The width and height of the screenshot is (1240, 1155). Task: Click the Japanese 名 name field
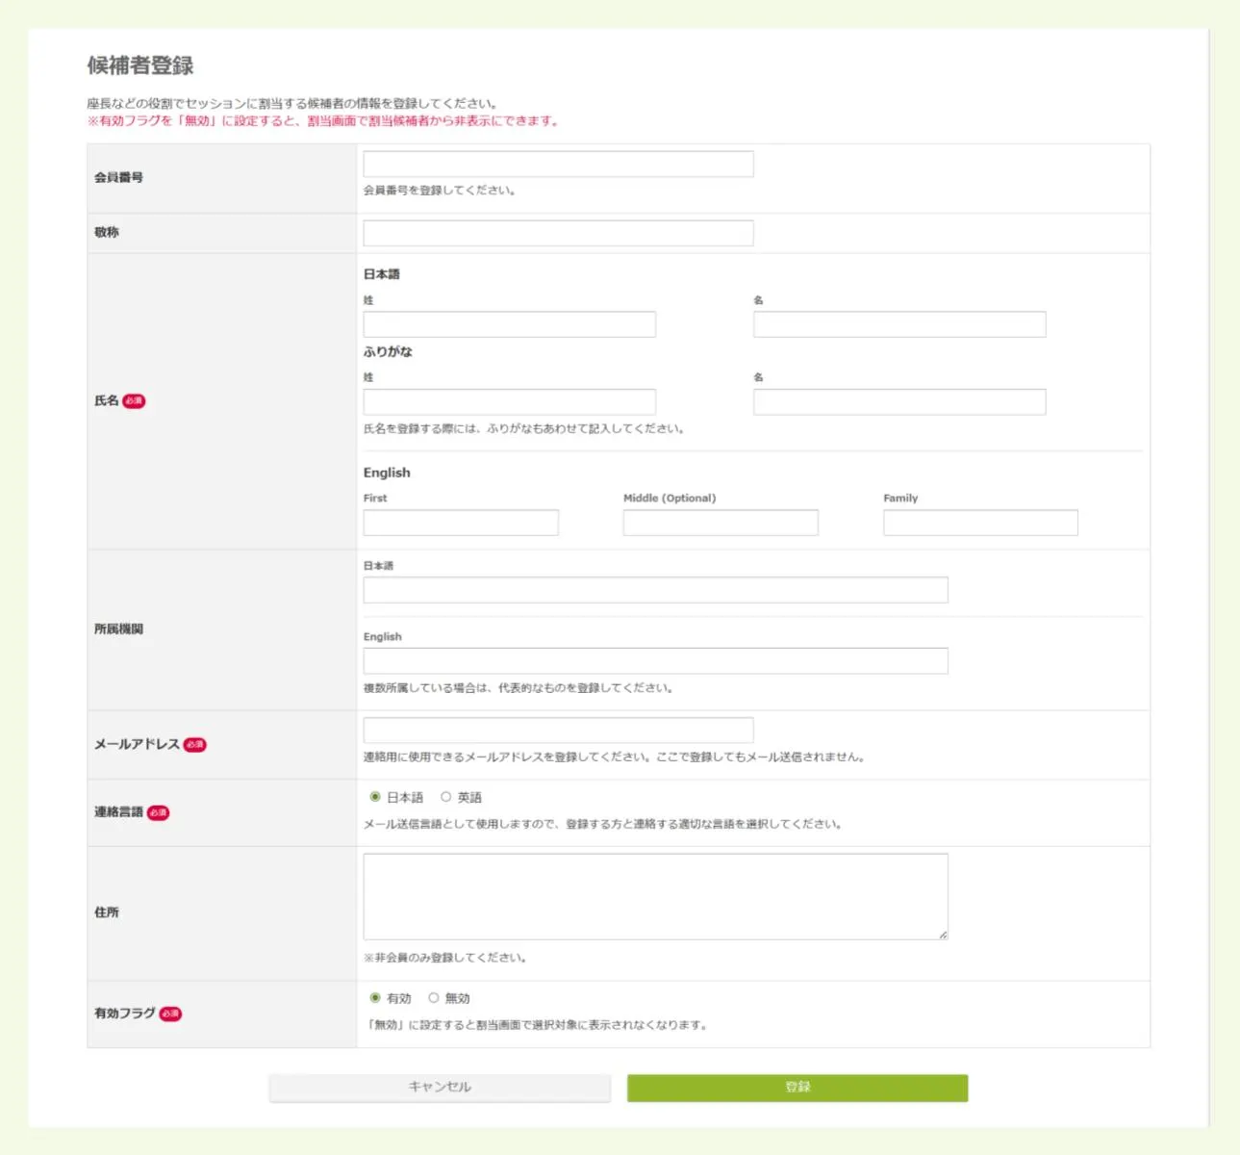pos(899,324)
